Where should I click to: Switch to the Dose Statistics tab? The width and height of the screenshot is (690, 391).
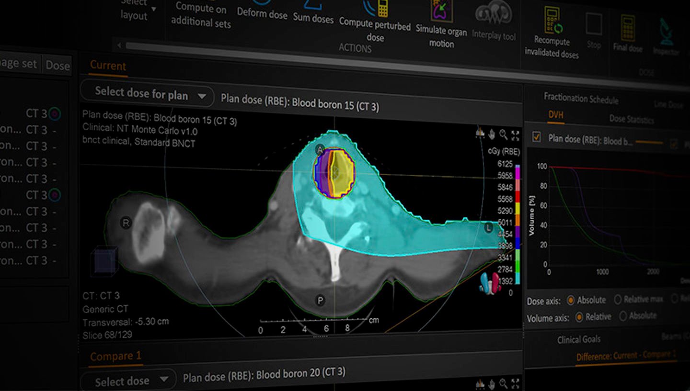click(631, 119)
